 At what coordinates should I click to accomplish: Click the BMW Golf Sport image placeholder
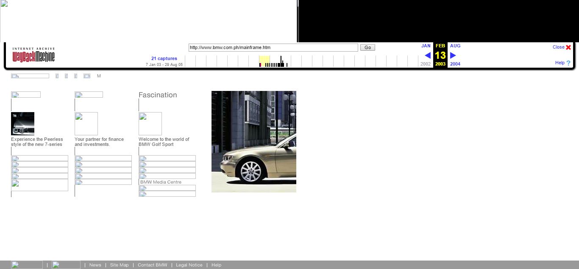[150, 124]
